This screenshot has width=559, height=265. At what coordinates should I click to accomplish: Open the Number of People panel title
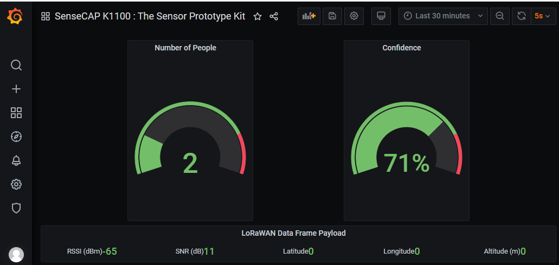185,48
